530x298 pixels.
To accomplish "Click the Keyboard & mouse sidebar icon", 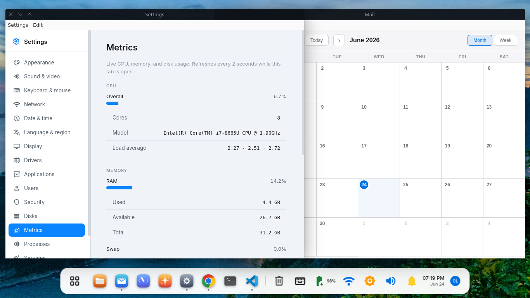I will point(17,90).
